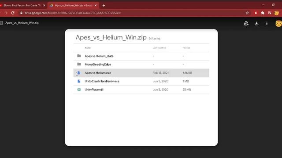Open a new browser tab
The height and width of the screenshot is (158, 282).
[x=104, y=5]
